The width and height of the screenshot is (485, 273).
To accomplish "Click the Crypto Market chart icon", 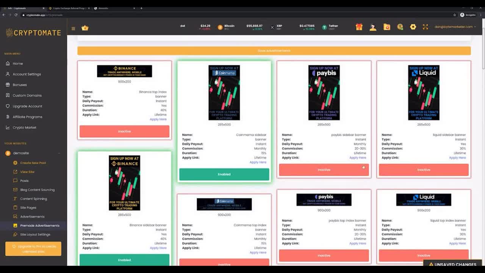I will 8,127.
